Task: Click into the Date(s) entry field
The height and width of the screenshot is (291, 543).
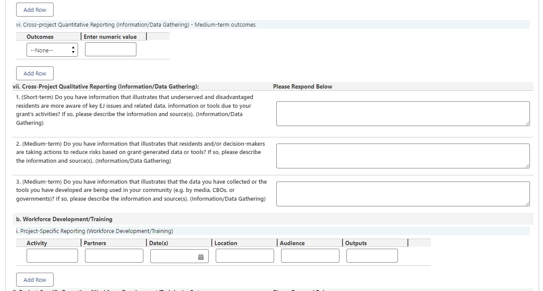Action: click(x=173, y=256)
